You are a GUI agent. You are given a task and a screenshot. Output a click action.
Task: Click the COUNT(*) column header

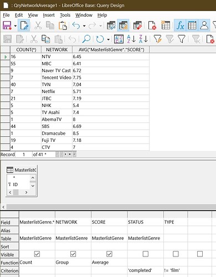pyautogui.click(x=26, y=50)
